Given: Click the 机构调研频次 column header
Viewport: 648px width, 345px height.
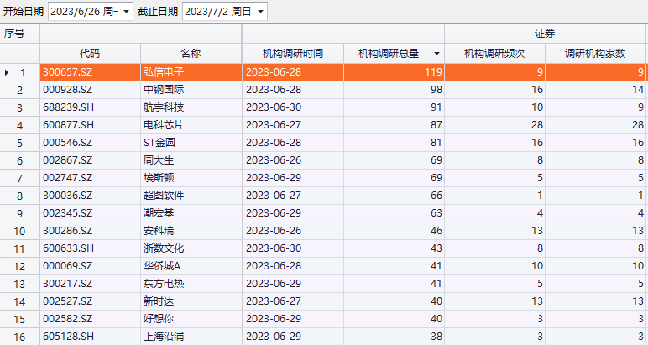Looking at the screenshot, I should (x=494, y=54).
